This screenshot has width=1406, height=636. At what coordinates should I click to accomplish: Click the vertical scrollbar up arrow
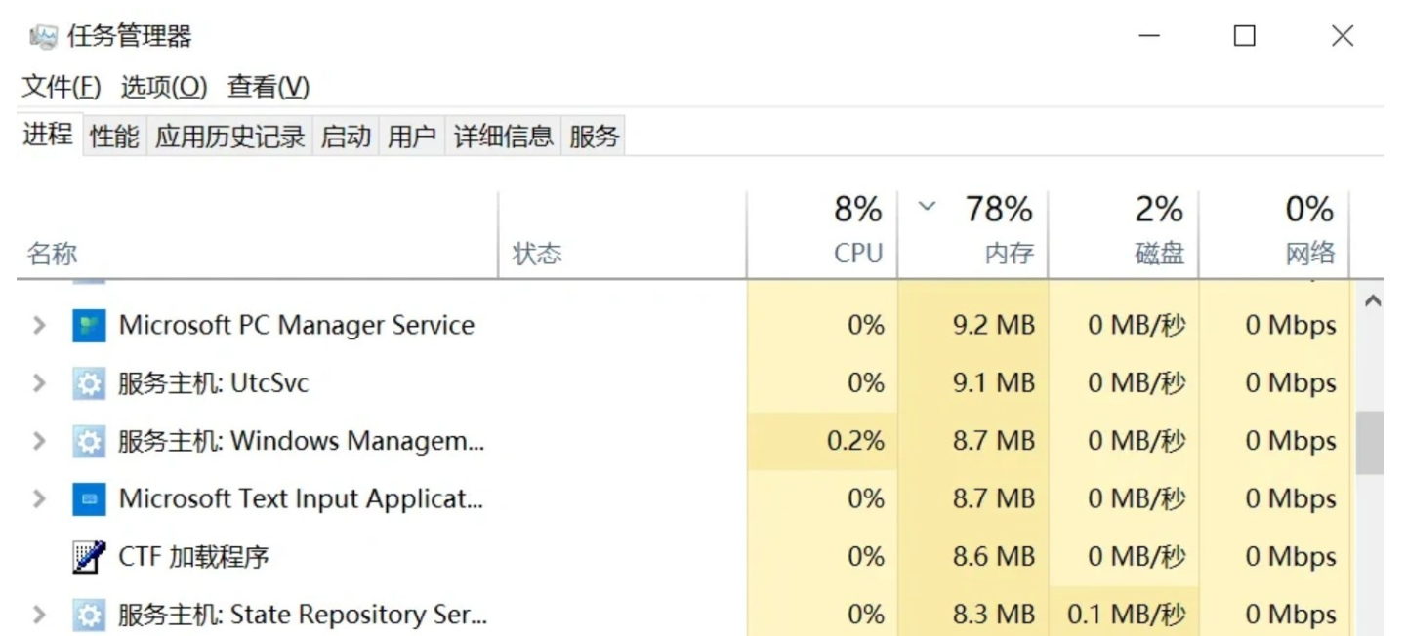tap(1371, 302)
